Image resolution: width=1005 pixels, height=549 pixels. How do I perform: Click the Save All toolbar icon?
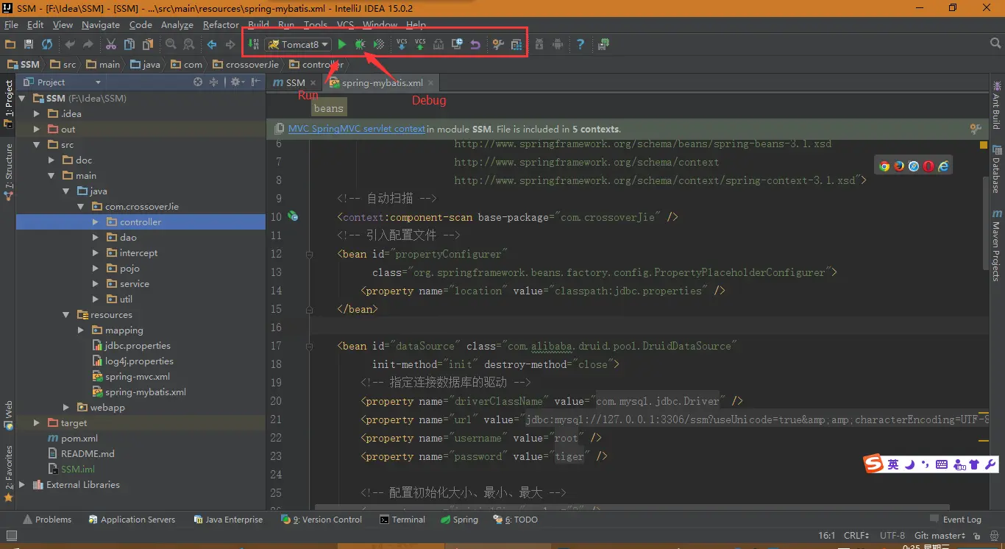tap(29, 45)
